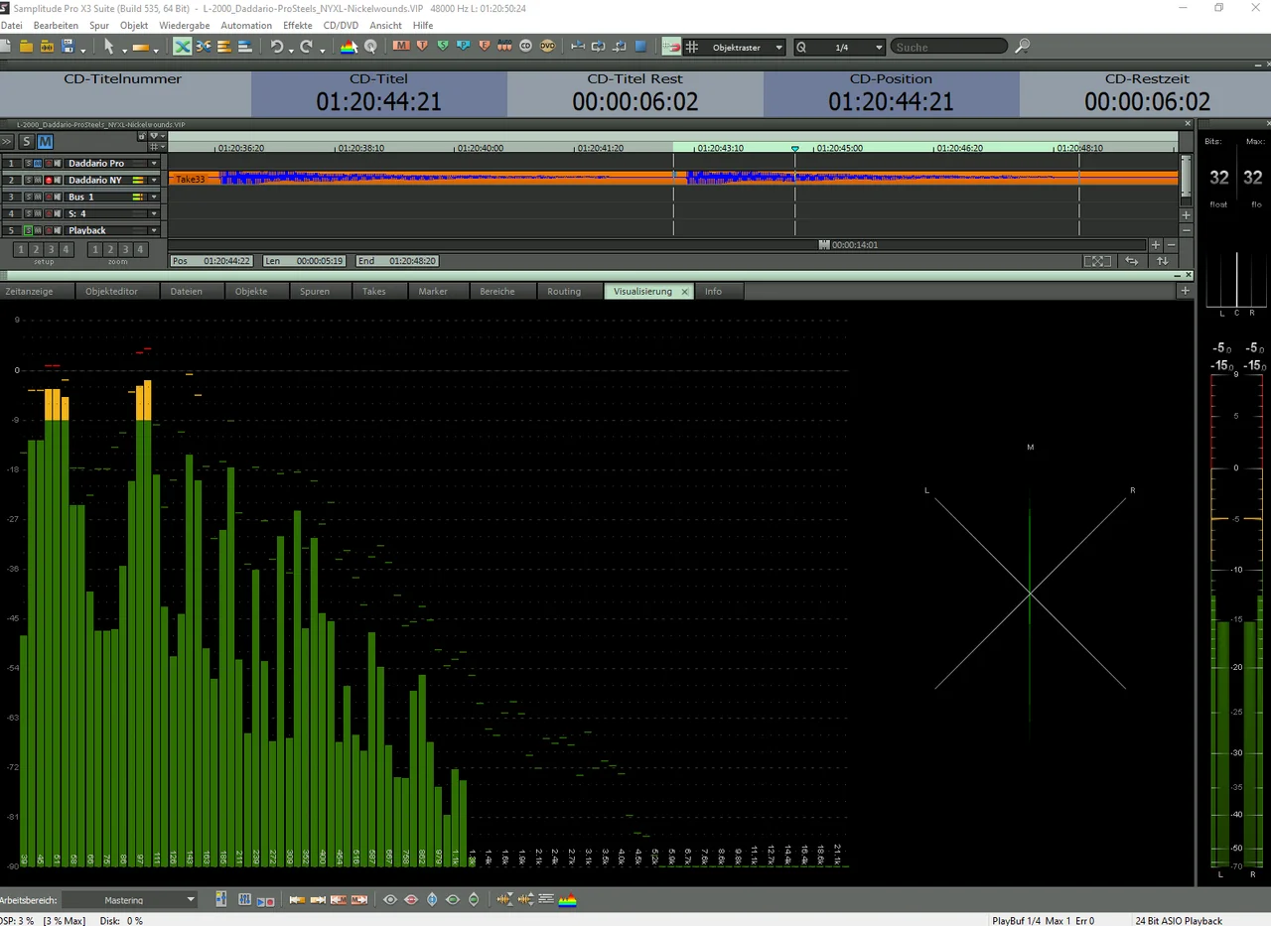
Task: Switch to the Objekteditor tab
Action: point(111,292)
